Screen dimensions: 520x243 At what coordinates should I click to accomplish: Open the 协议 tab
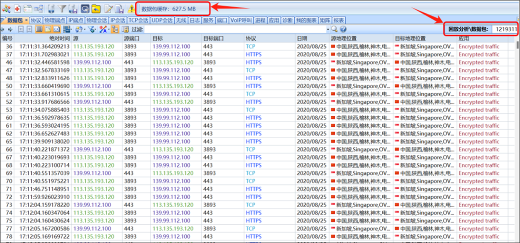36,20
